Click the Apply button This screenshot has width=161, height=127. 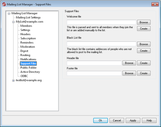click(x=133, y=120)
